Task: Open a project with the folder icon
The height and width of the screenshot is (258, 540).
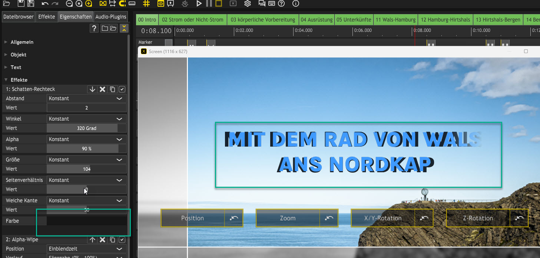Action: pyautogui.click(x=6, y=4)
